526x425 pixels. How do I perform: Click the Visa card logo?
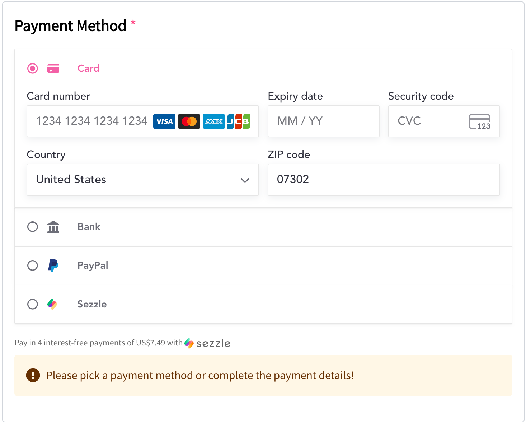(x=164, y=121)
